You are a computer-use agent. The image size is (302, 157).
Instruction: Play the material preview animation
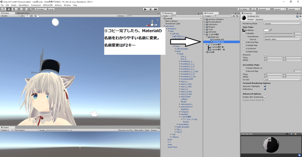click(x=287, y=134)
